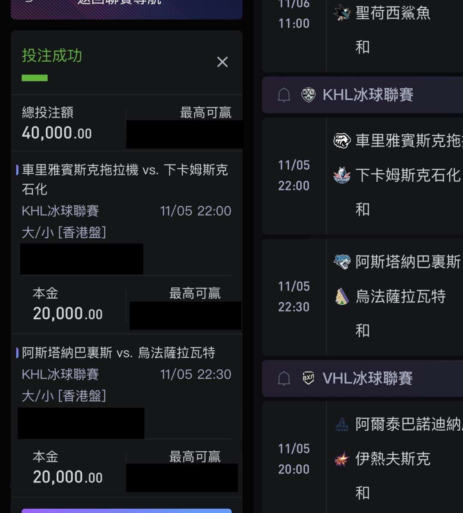This screenshot has width=463, height=513.
Task: Open the 阿斯塔納巴裏斯 vs. 烏法薩拉瓦特 bet slip entry
Action: (119, 353)
